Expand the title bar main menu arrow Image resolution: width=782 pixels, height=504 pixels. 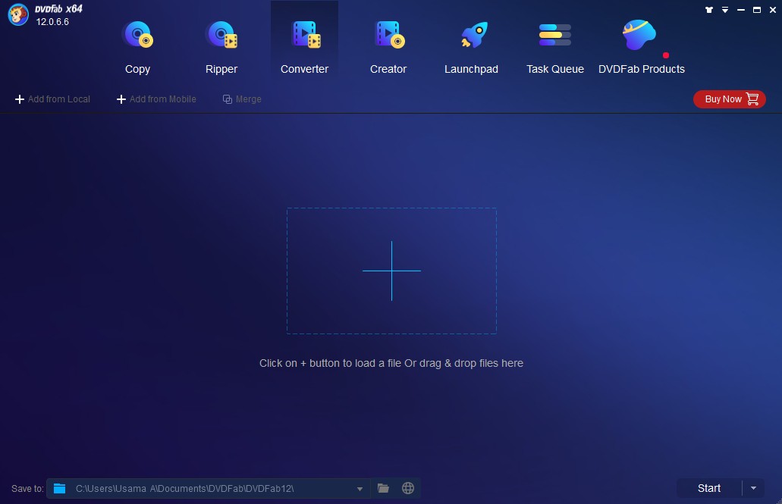click(725, 10)
